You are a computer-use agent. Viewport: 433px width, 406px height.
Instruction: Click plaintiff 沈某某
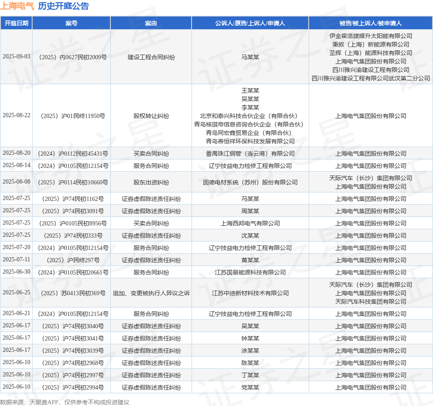pos(250,236)
